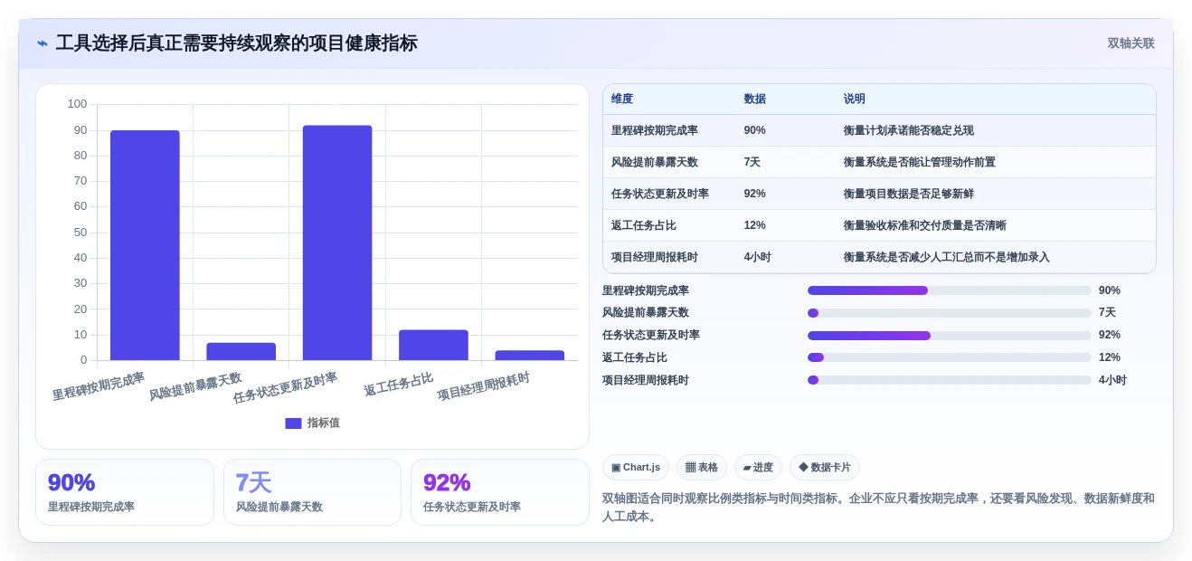Select the 风险提前暴露天数 bar in chart
The height and width of the screenshot is (561, 1192).
coord(241,351)
